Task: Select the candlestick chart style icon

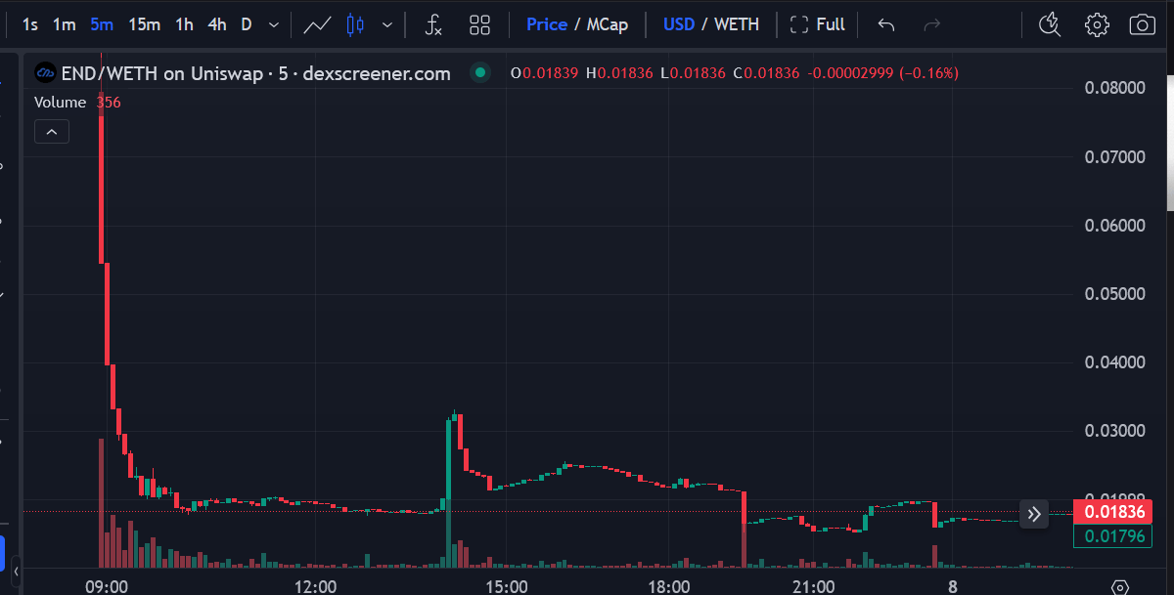Action: (x=356, y=24)
